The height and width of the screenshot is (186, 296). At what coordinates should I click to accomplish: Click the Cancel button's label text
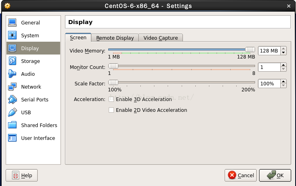246,176
